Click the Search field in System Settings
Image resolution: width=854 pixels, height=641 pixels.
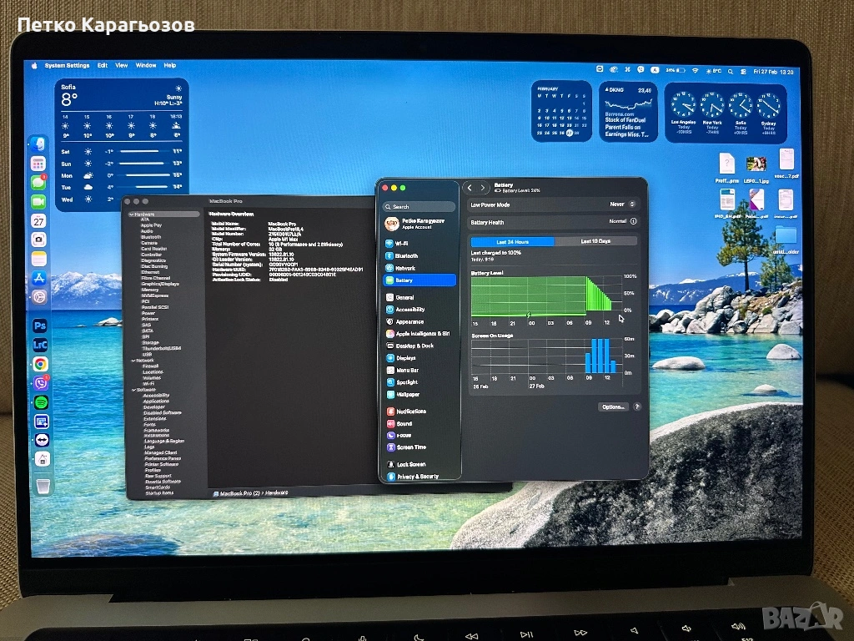click(419, 206)
